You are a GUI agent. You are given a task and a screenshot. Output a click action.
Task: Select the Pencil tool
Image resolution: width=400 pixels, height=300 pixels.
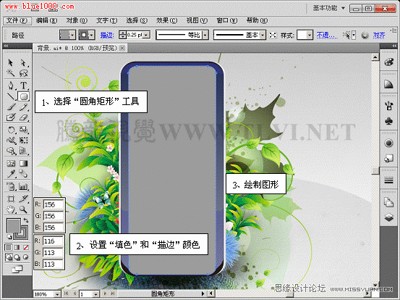(23, 107)
